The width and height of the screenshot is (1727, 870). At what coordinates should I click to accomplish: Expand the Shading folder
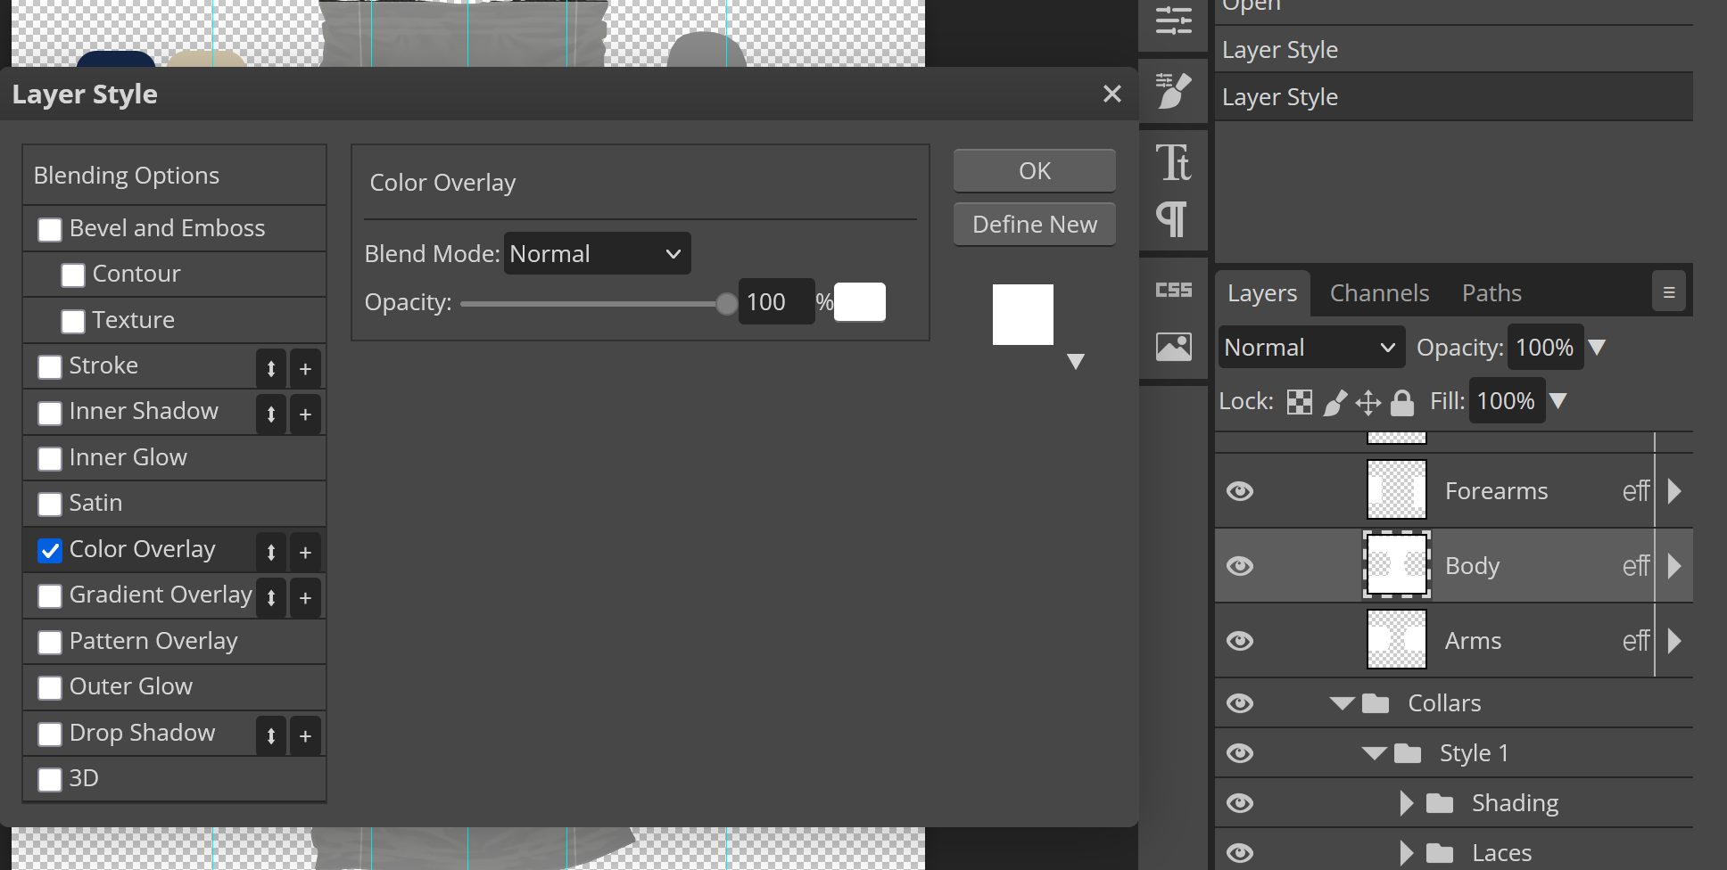tap(1407, 803)
